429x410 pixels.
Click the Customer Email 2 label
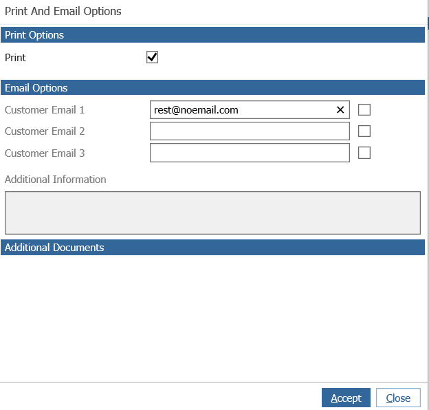click(45, 131)
